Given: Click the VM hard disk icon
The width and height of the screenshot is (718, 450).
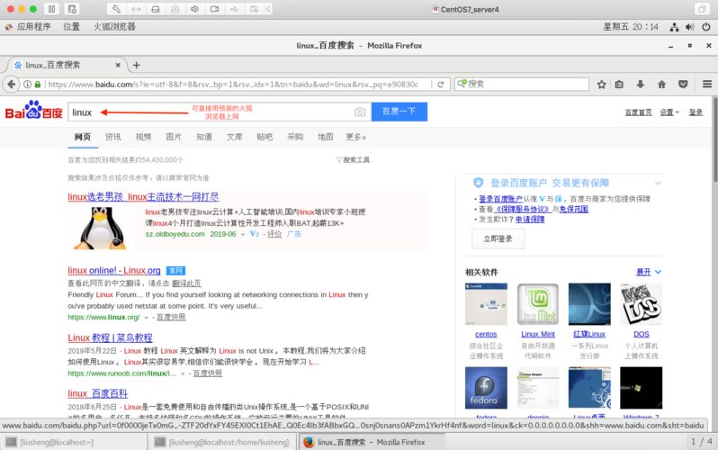Looking at the screenshot, I should click(x=156, y=9).
